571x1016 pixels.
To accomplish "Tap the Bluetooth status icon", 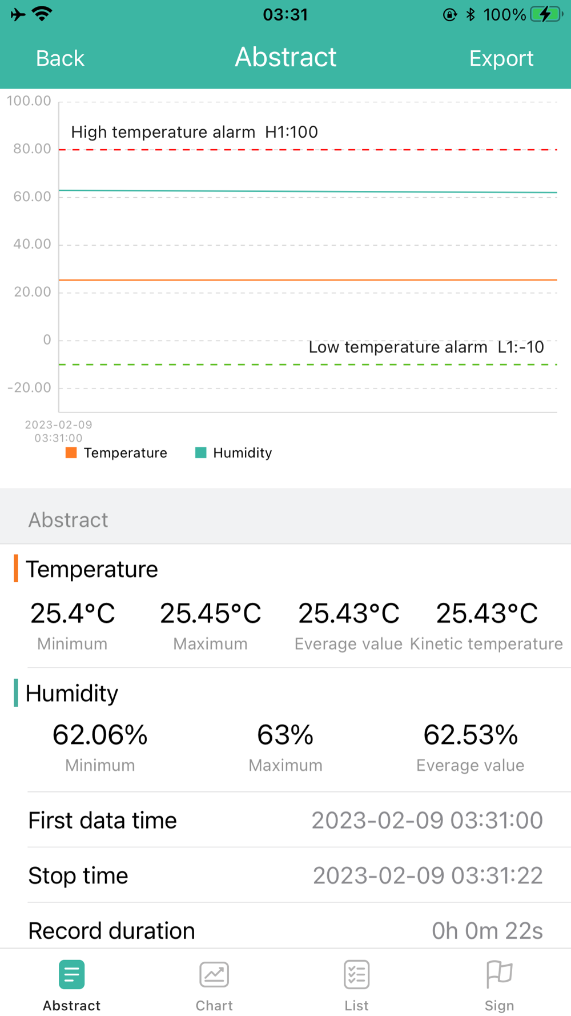I will (x=471, y=14).
